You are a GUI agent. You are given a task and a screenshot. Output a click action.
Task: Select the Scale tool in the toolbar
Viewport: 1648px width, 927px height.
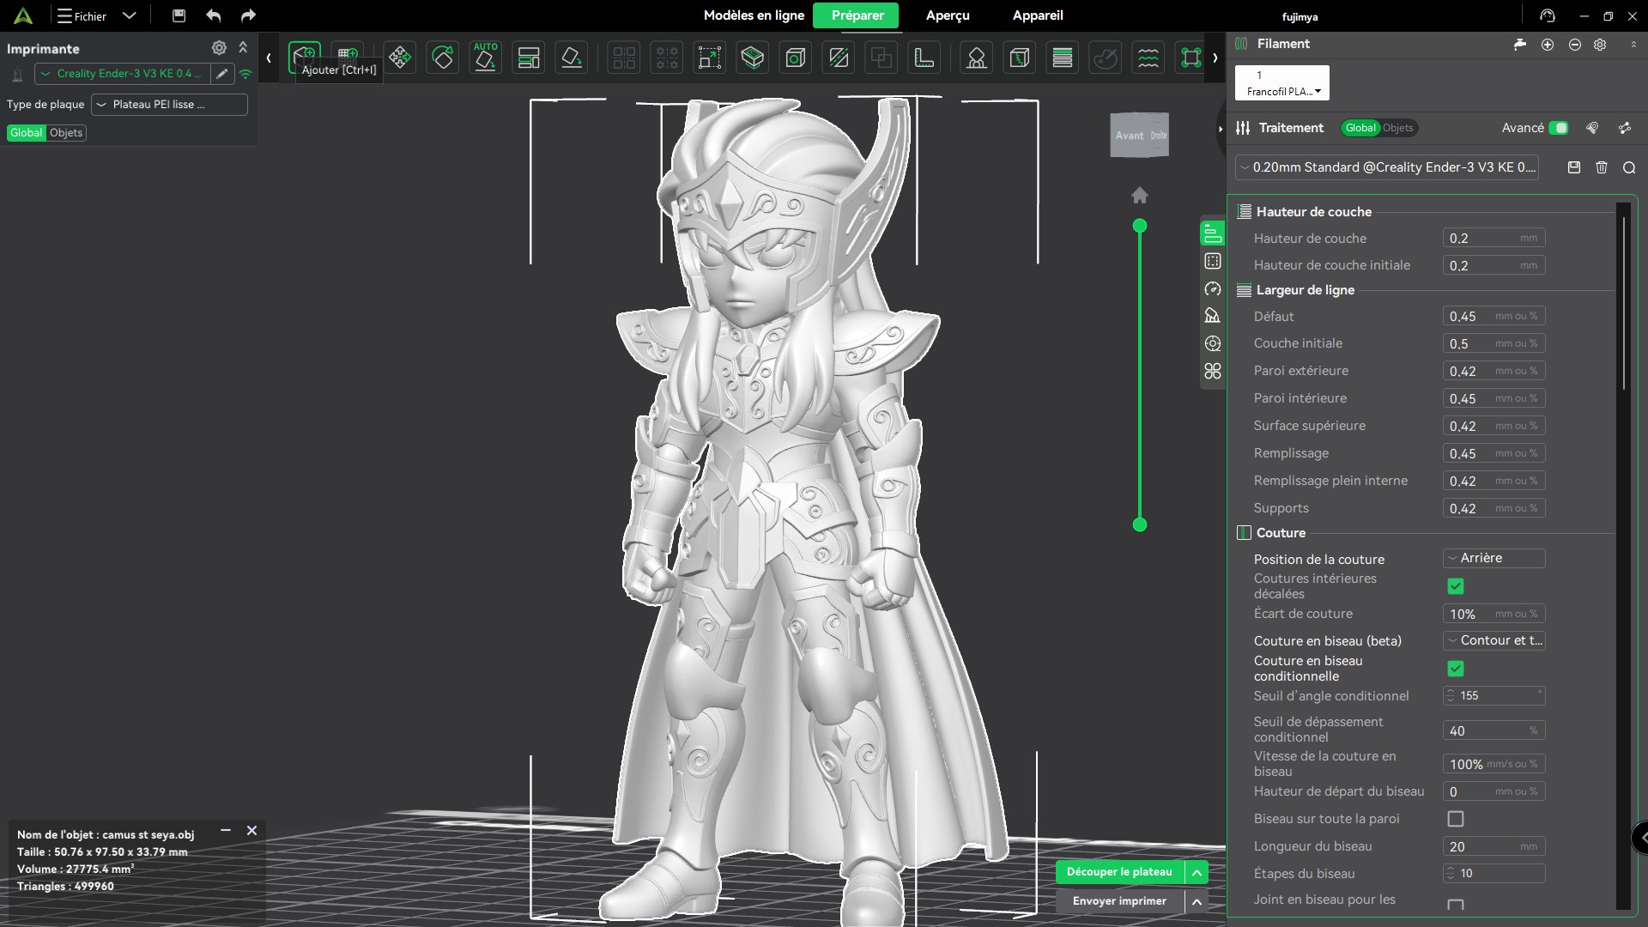(x=710, y=58)
